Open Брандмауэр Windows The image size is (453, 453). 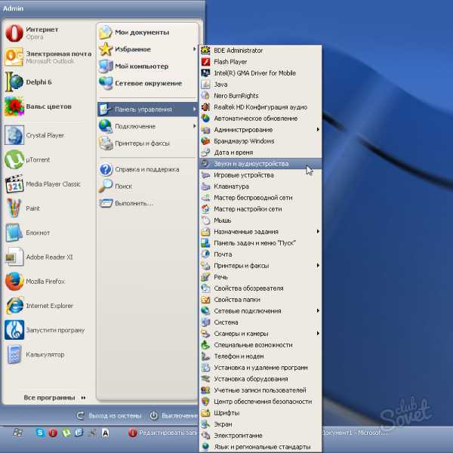pos(260,141)
